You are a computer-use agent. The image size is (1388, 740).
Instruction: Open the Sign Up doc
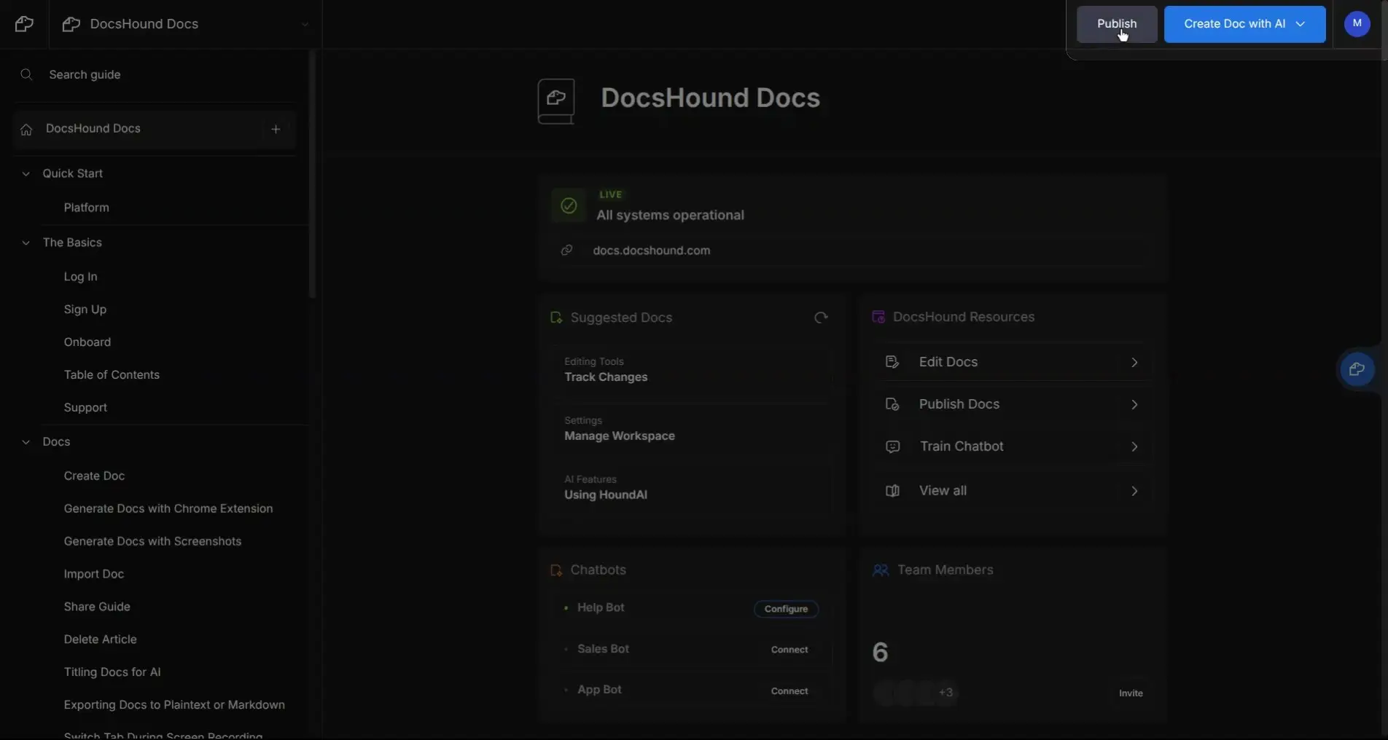tap(85, 310)
